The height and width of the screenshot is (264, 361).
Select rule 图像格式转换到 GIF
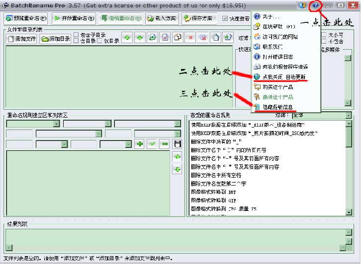coord(213,200)
